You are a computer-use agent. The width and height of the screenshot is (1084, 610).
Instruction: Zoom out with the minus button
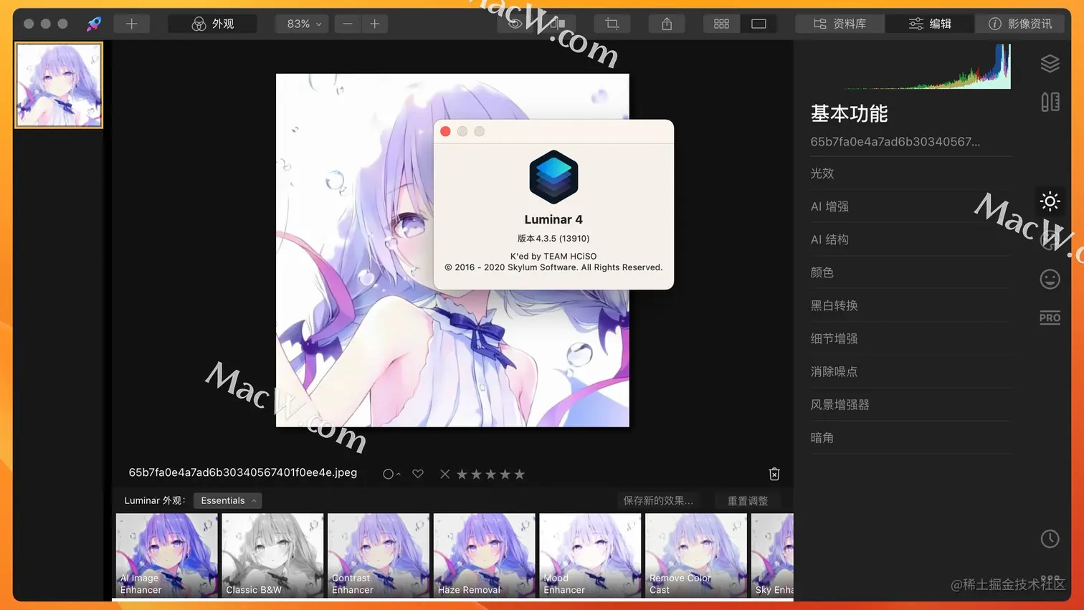click(348, 24)
